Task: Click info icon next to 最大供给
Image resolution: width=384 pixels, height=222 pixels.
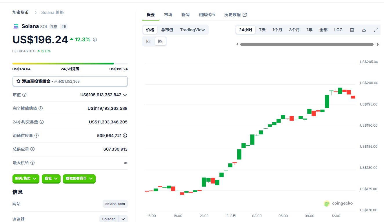Action: 32,163
